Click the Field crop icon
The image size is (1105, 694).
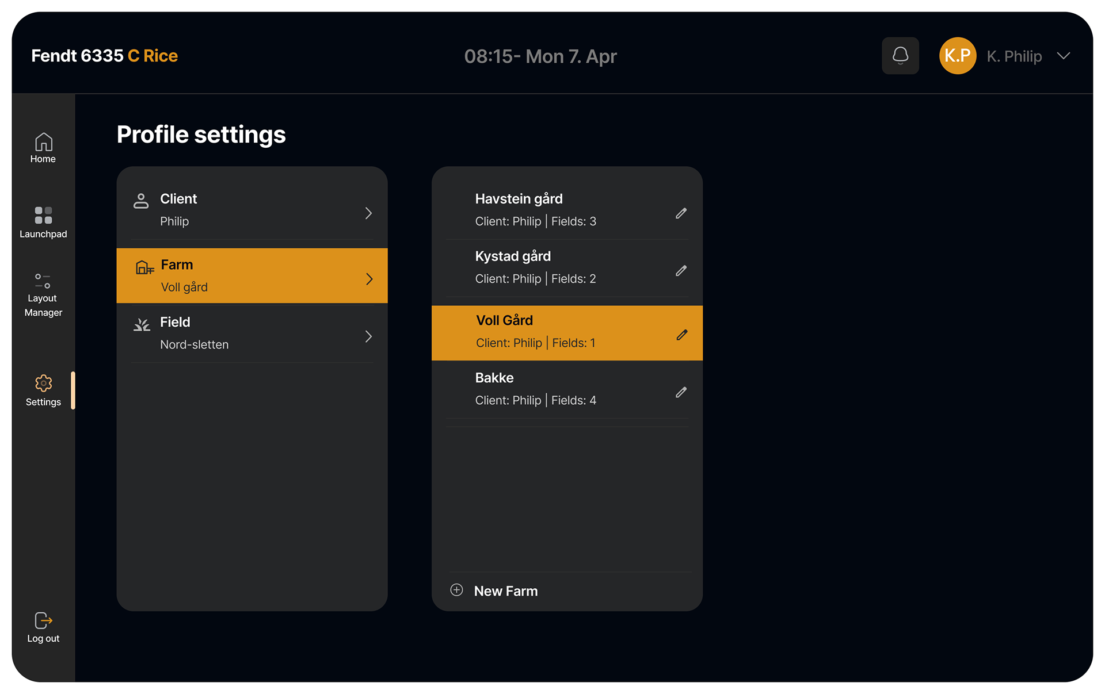(142, 324)
